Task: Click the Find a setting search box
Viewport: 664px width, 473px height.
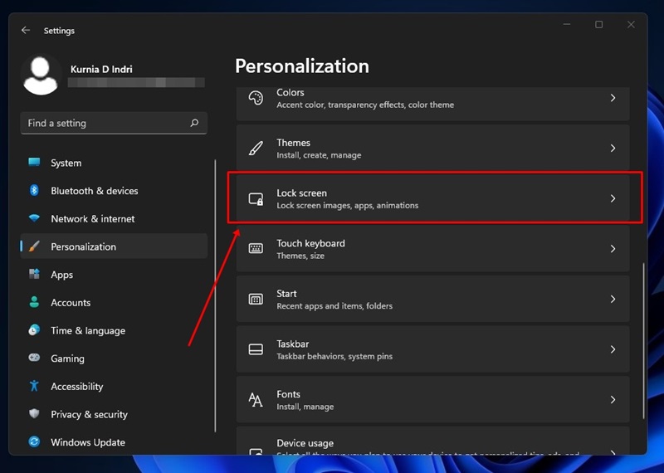Action: 114,123
